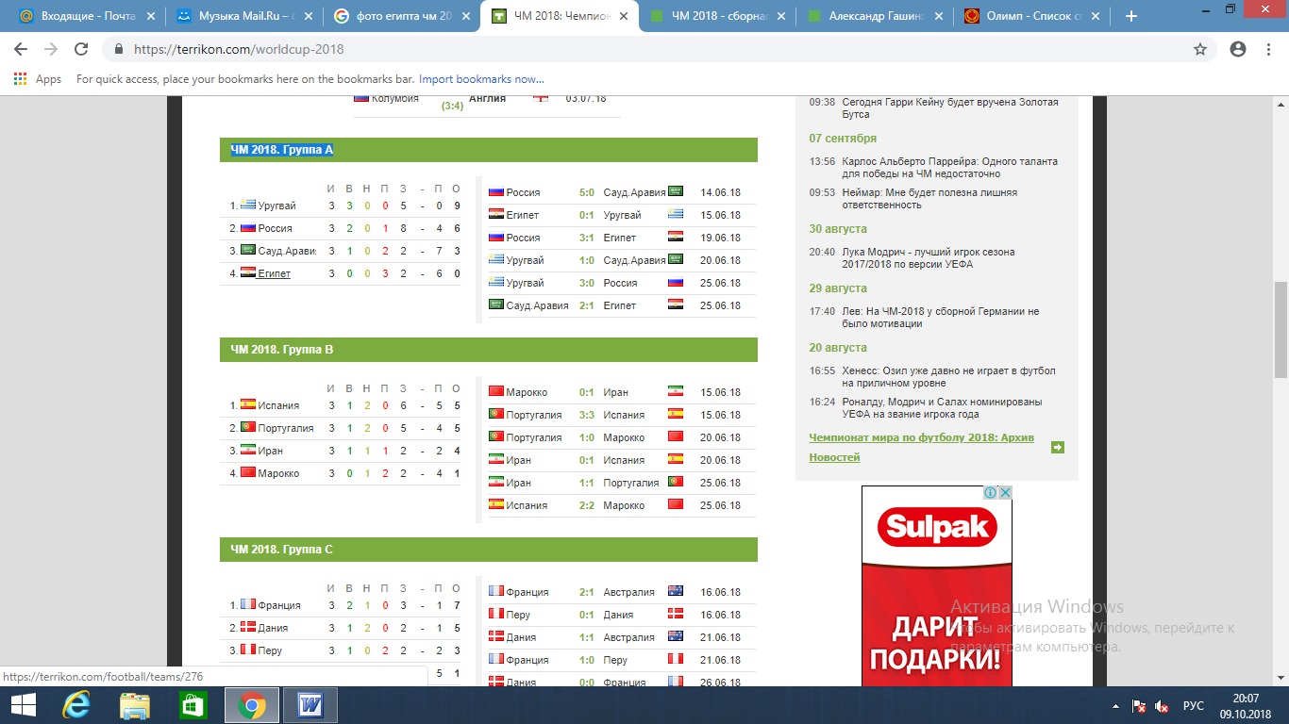Open Chrome three-dot menu
The width and height of the screenshot is (1289, 724).
point(1269,49)
